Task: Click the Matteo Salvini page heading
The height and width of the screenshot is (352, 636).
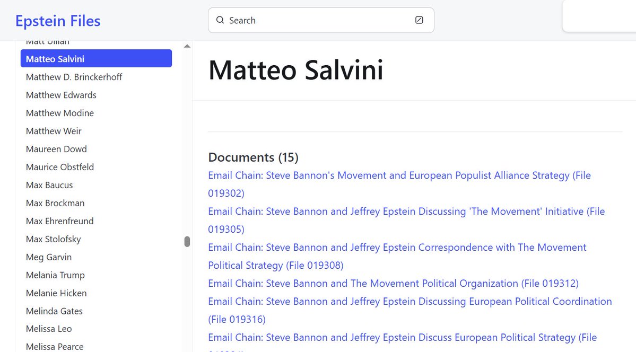Action: (295, 70)
